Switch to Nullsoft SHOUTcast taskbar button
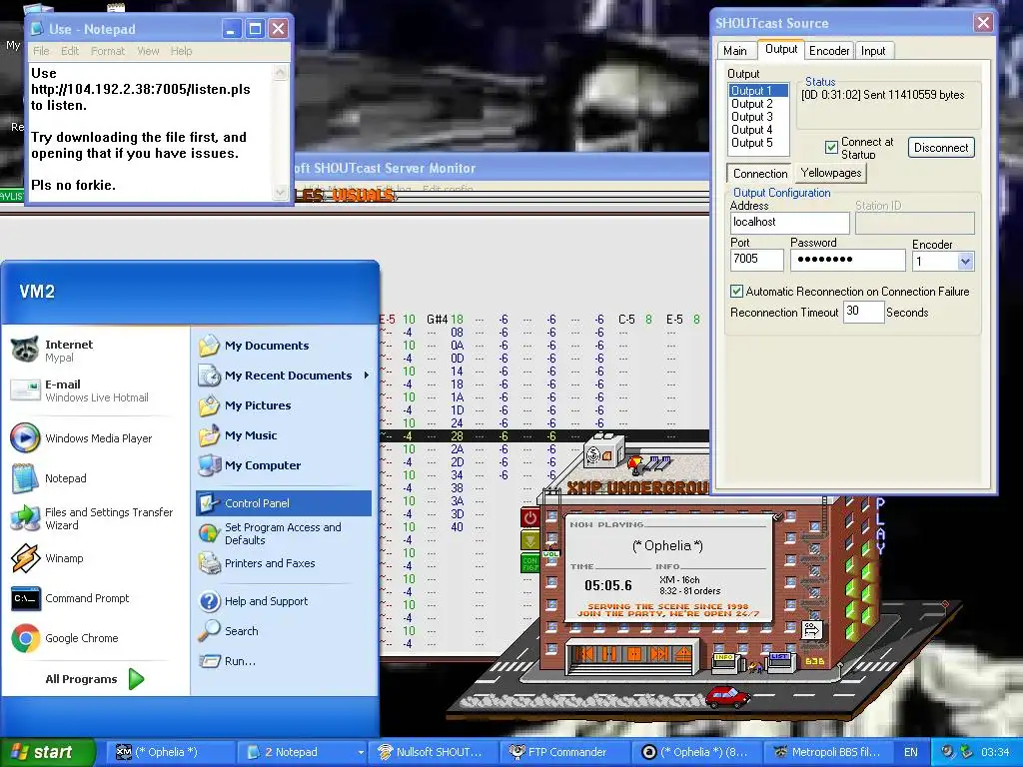The height and width of the screenshot is (767, 1023). (434, 752)
